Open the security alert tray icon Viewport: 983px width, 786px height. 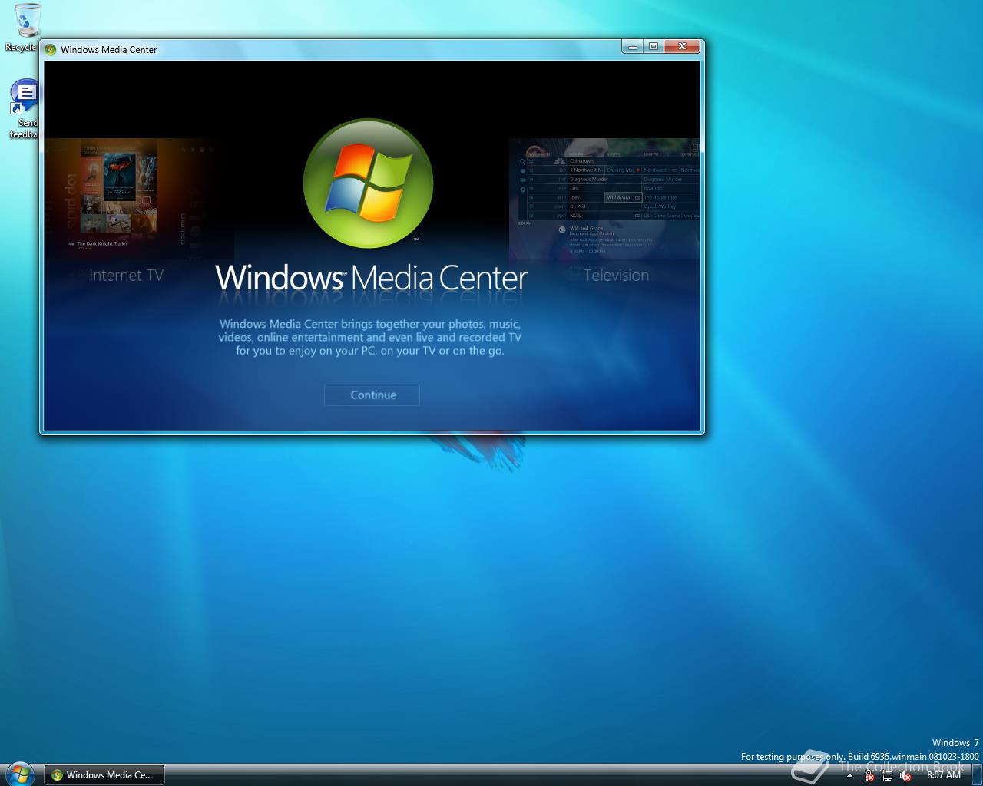point(869,775)
